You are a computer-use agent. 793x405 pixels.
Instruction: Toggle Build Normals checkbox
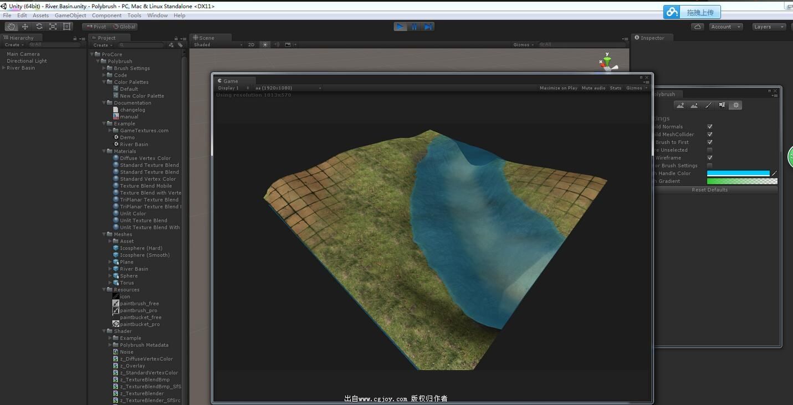pos(710,127)
